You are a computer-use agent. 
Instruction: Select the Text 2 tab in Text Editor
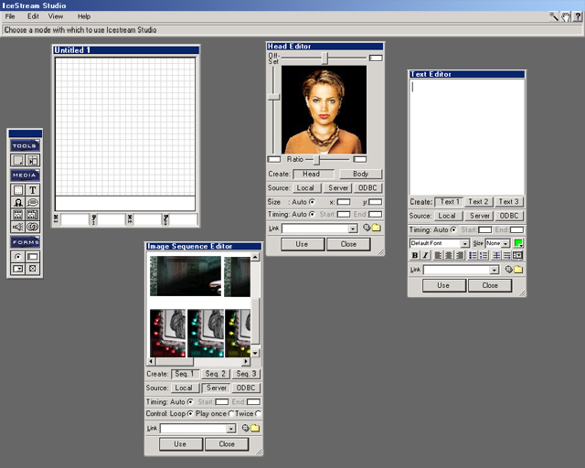478,202
